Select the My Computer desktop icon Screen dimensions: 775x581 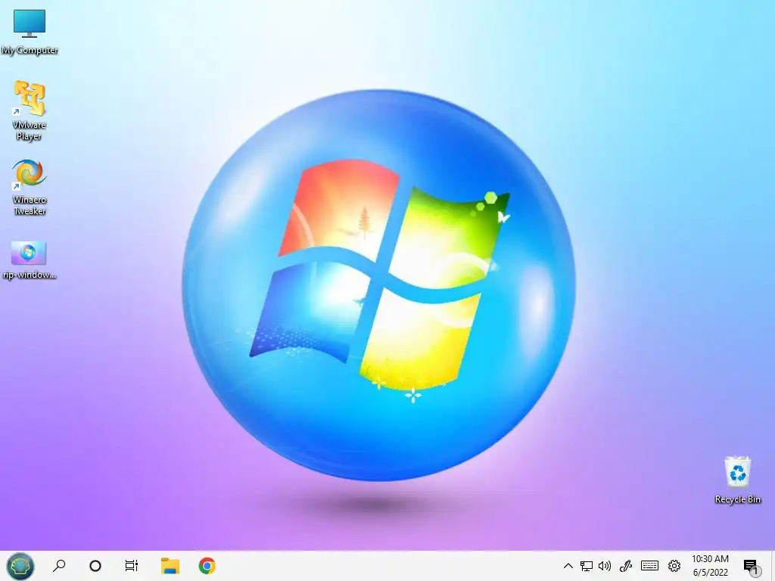tap(30, 32)
